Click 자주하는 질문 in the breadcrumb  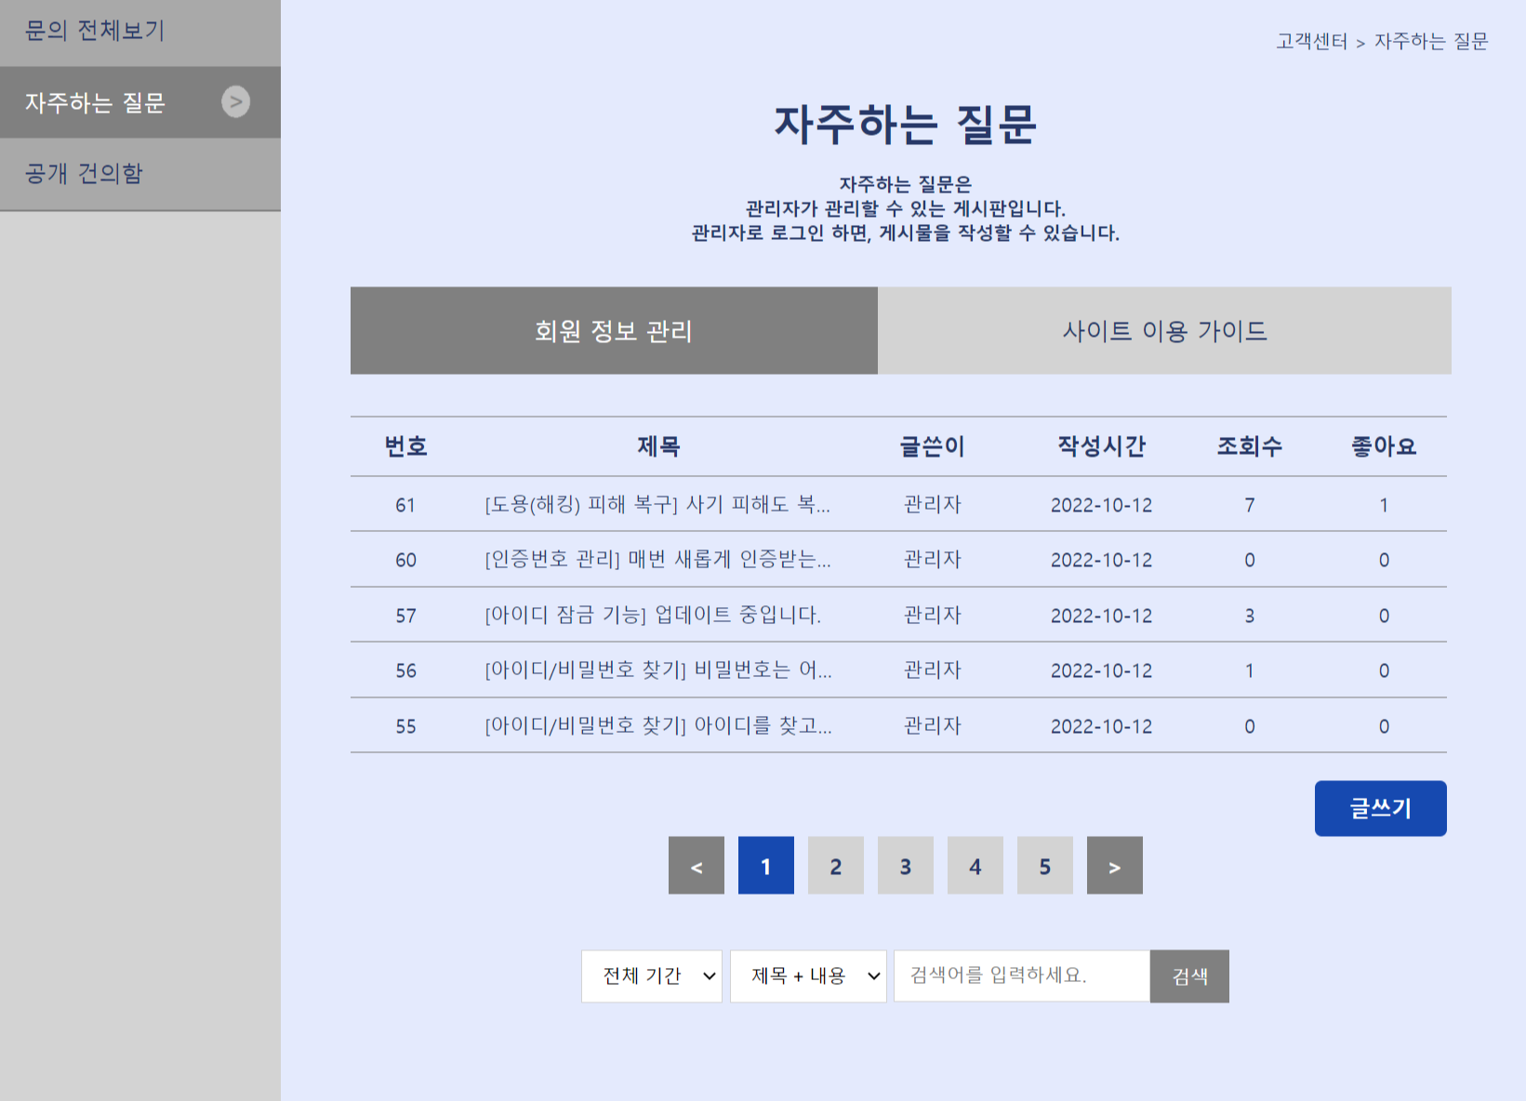click(x=1431, y=41)
